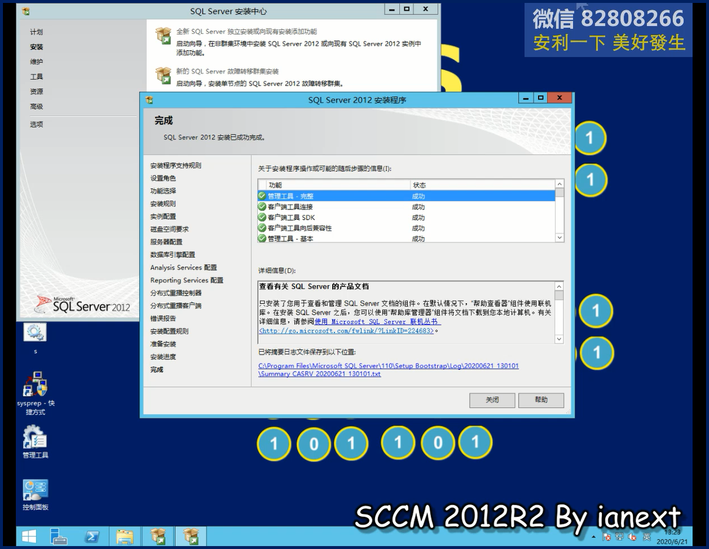Click the feature list scrollbar up arrow
The height and width of the screenshot is (549, 709).
click(560, 184)
